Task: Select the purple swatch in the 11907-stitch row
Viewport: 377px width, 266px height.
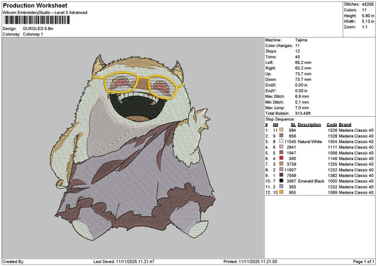Action: (x=281, y=169)
